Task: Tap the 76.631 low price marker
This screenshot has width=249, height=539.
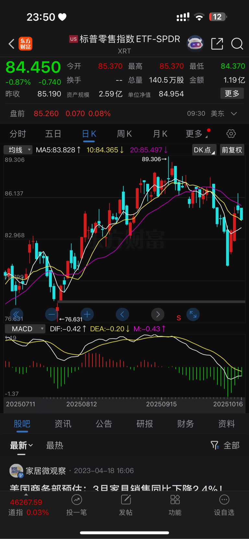Action: (x=71, y=319)
